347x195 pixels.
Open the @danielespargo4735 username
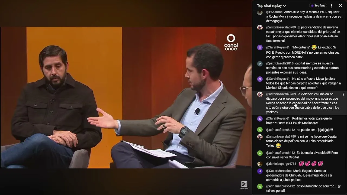coord(281,164)
